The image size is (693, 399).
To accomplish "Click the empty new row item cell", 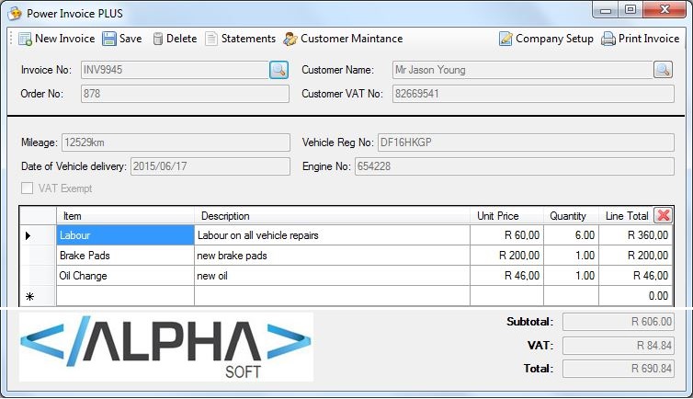I will [125, 296].
